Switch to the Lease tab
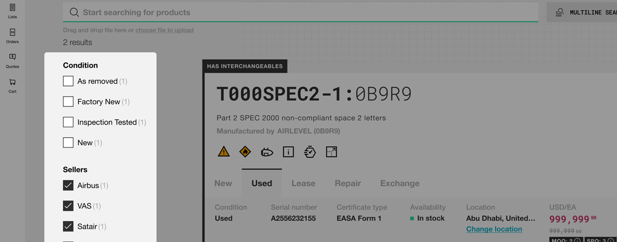Image resolution: width=617 pixels, height=242 pixels. click(303, 183)
